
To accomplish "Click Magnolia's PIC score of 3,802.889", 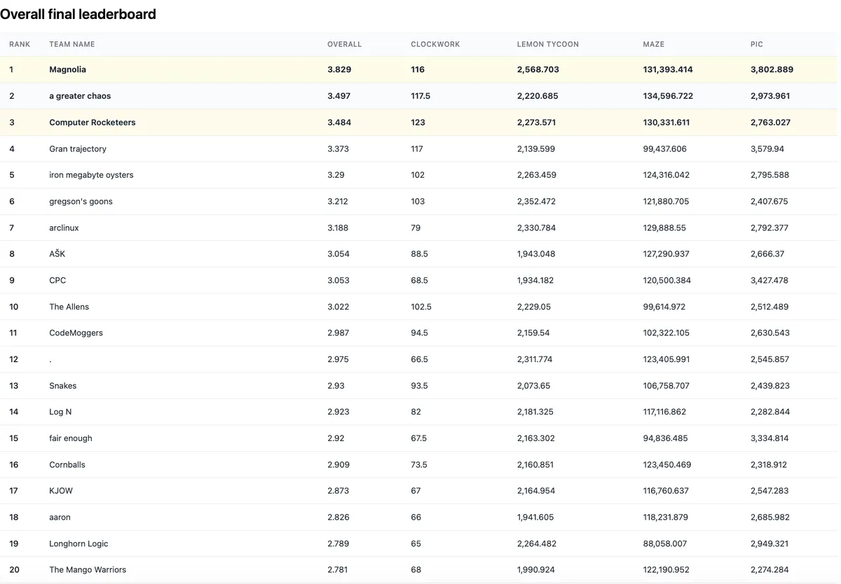I will pos(772,69).
